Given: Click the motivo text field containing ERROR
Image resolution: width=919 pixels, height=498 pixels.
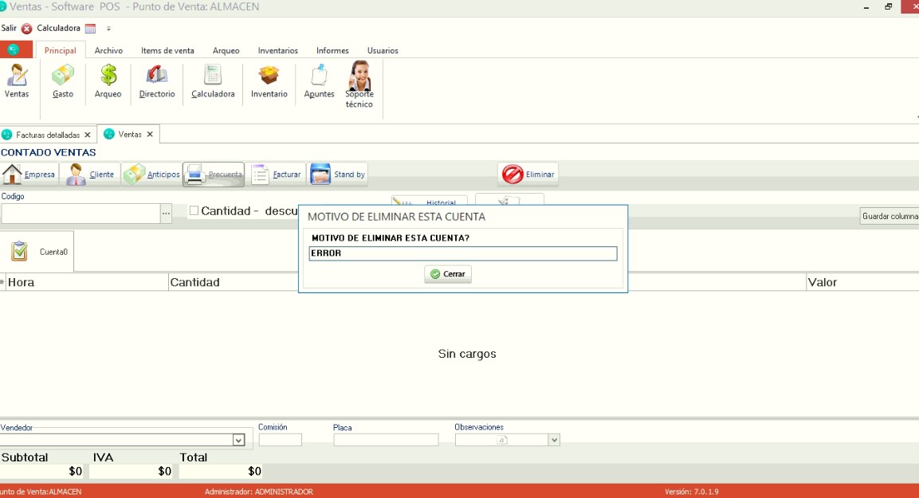Looking at the screenshot, I should point(462,253).
